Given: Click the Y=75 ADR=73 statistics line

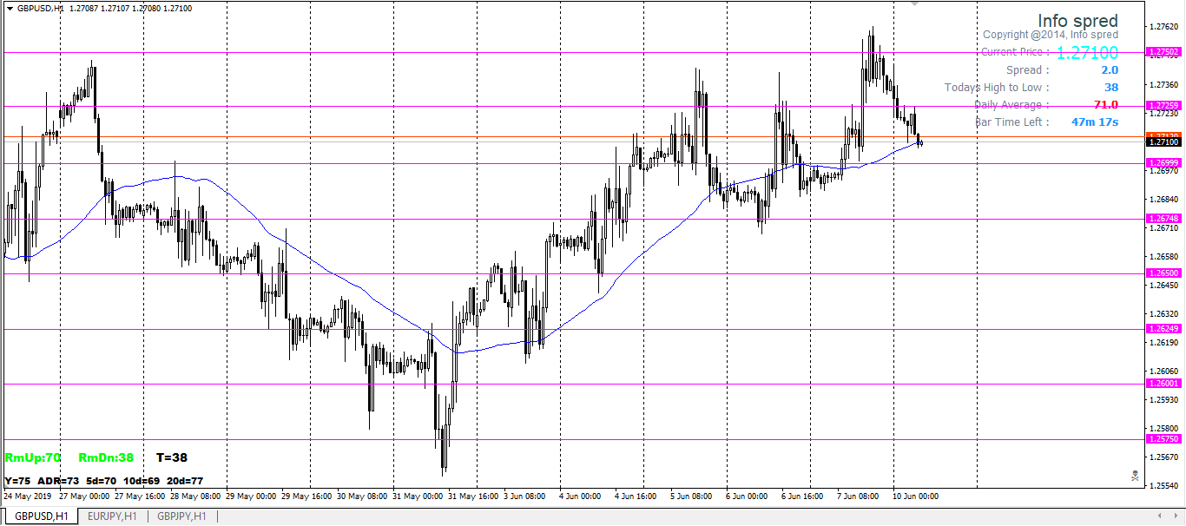Looking at the screenshot, I should [103, 481].
